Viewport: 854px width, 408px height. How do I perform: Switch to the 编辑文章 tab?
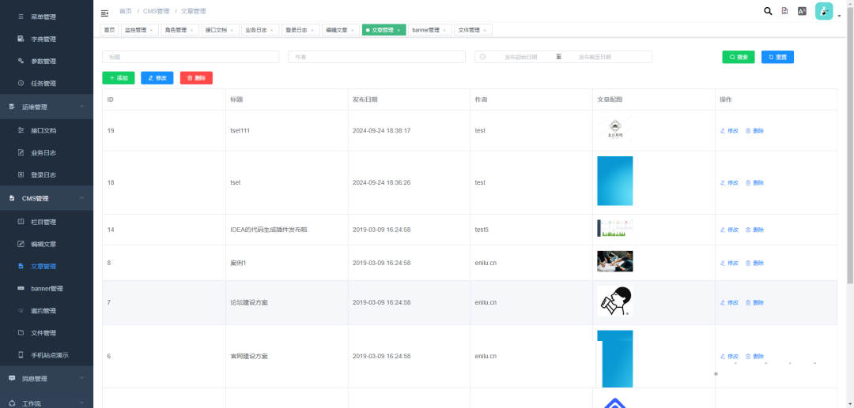pos(336,30)
